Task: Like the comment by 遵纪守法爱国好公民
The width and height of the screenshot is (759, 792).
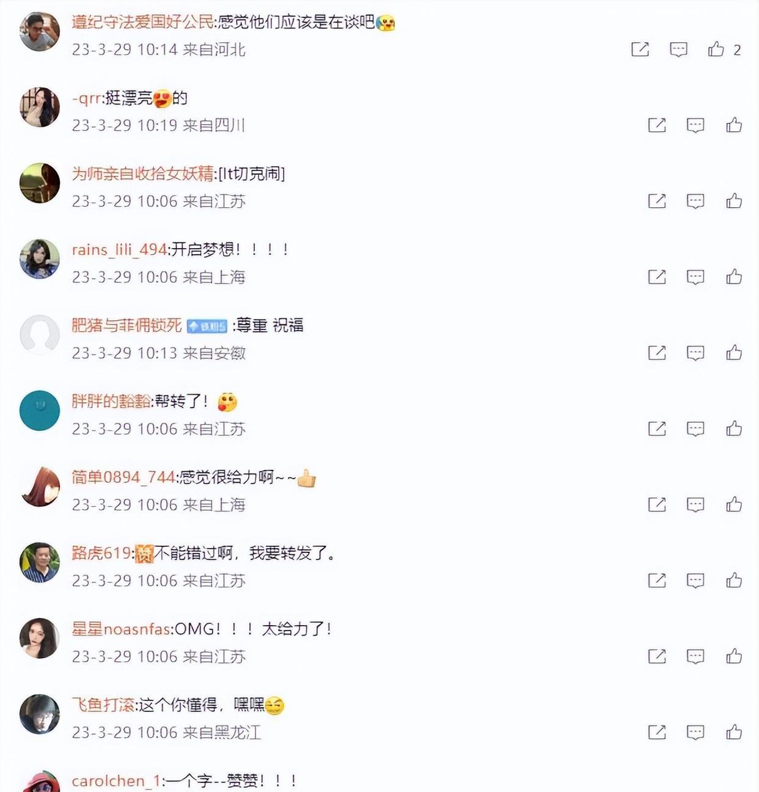Action: coord(716,49)
